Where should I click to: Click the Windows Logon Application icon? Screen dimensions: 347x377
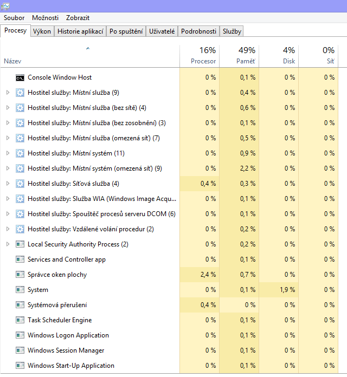pos(20,335)
